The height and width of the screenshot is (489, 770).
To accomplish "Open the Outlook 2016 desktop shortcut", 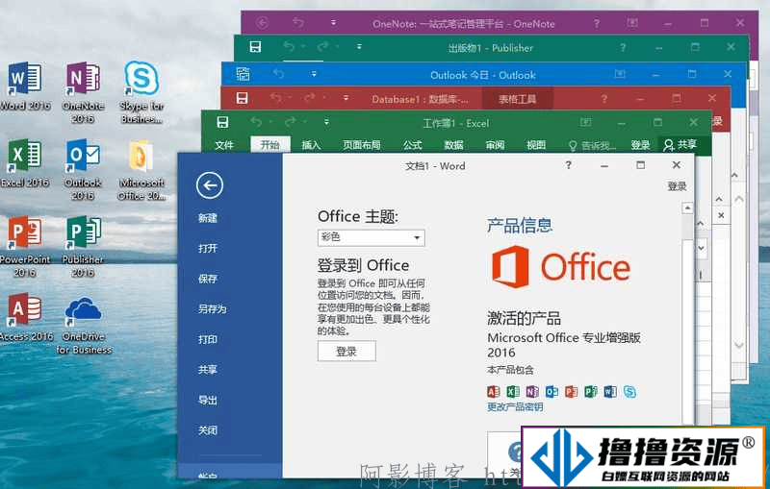I will (x=83, y=169).
